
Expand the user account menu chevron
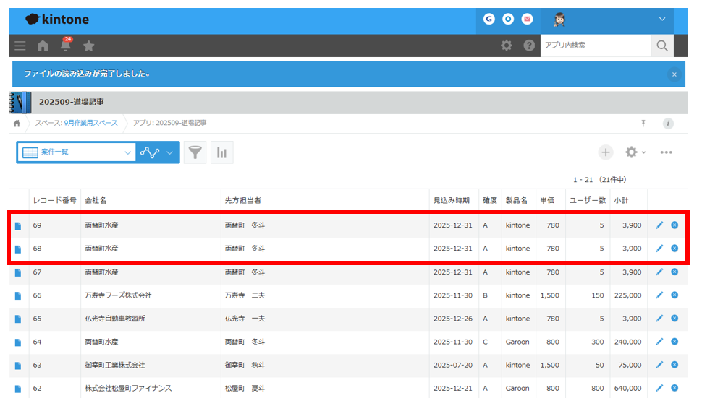tap(661, 20)
